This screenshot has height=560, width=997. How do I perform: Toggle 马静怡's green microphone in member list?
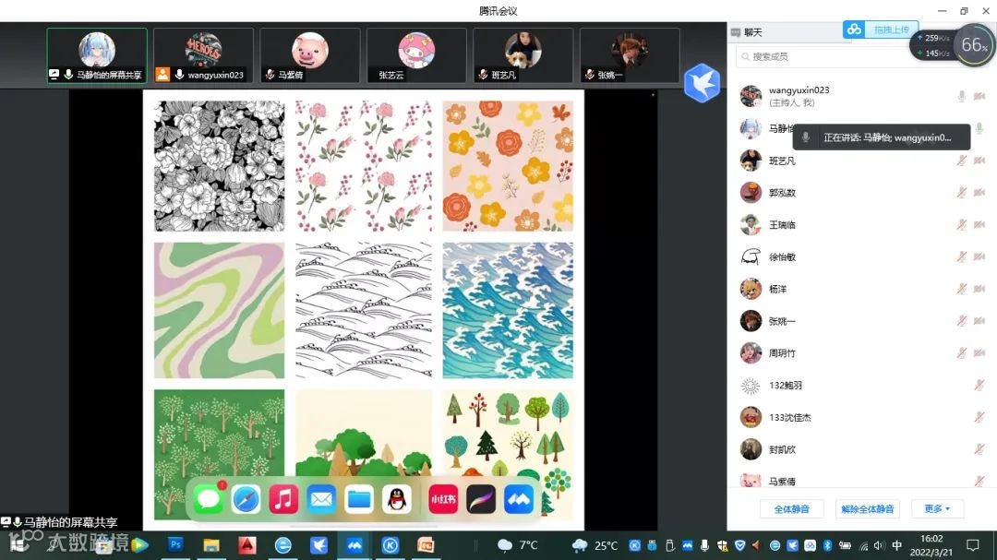pyautogui.click(x=979, y=128)
